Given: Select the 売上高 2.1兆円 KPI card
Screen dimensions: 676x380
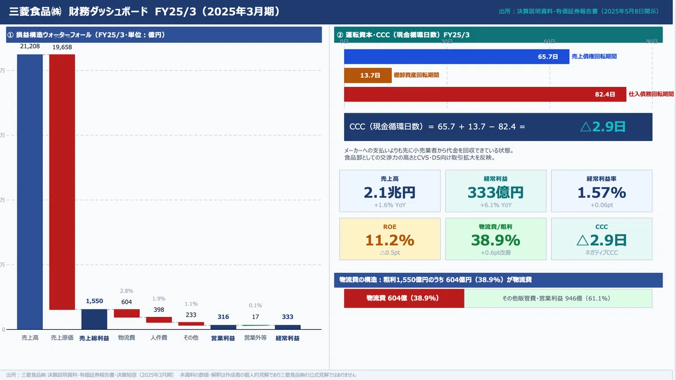Looking at the screenshot, I should 390,191.
